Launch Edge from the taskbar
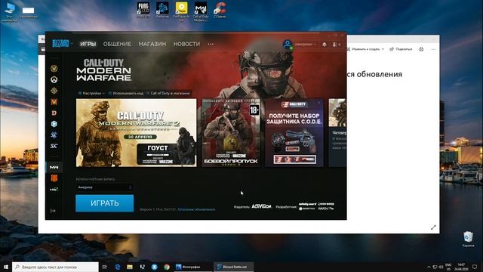The image size is (483, 272). [x=118, y=267]
